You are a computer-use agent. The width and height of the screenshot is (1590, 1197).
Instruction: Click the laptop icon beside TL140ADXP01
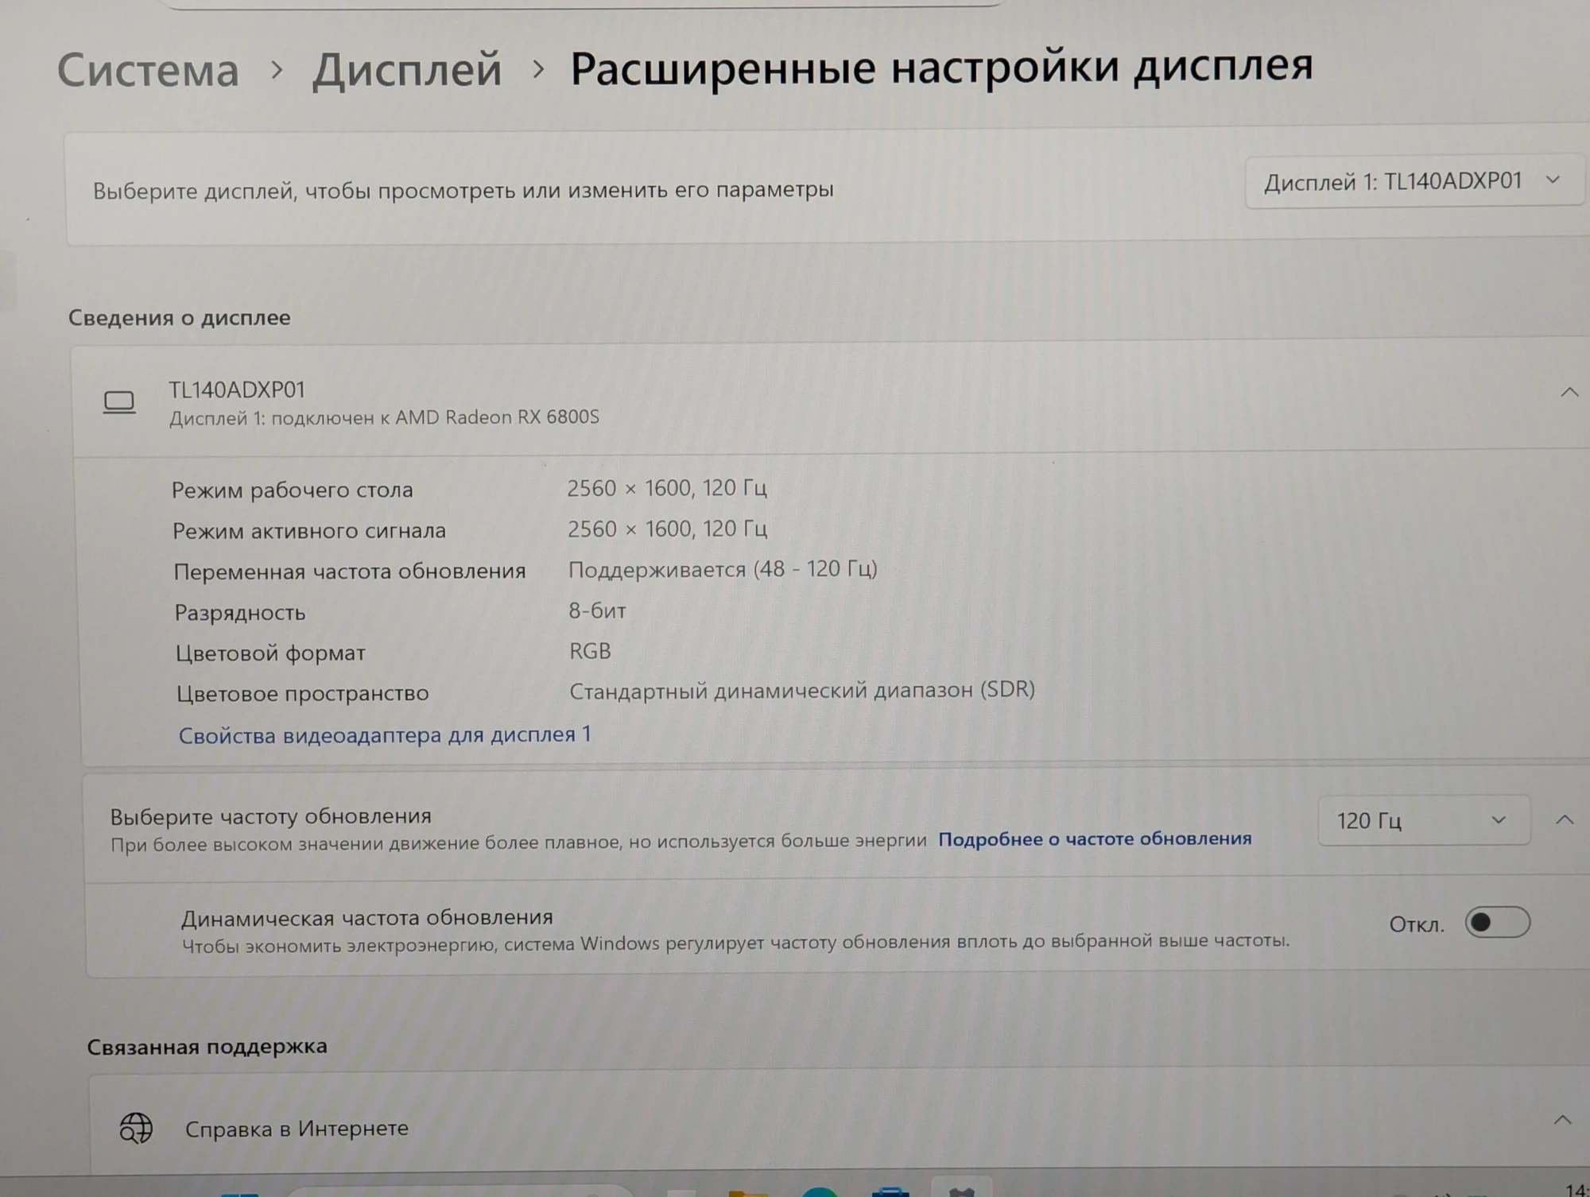pos(119,402)
